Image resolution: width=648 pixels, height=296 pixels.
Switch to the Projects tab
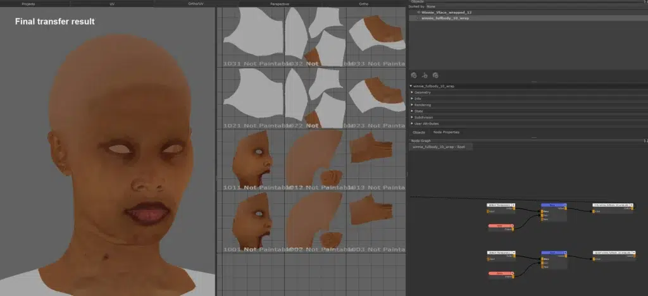point(28,4)
